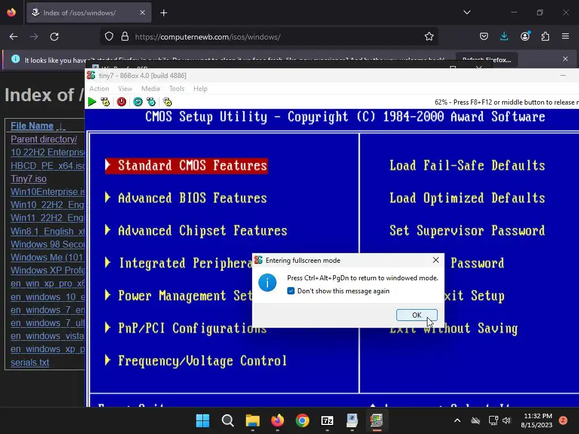This screenshot has width=579, height=434.
Task: Open 86Box settings from the toolbar gear icon
Action: pyautogui.click(x=167, y=102)
